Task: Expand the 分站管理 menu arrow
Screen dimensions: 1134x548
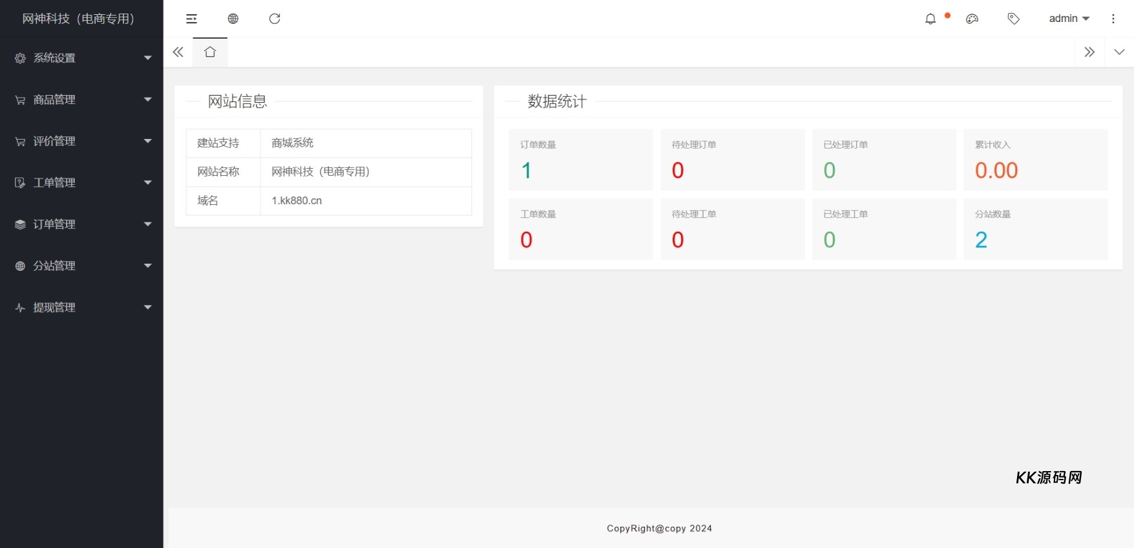Action: tap(148, 266)
